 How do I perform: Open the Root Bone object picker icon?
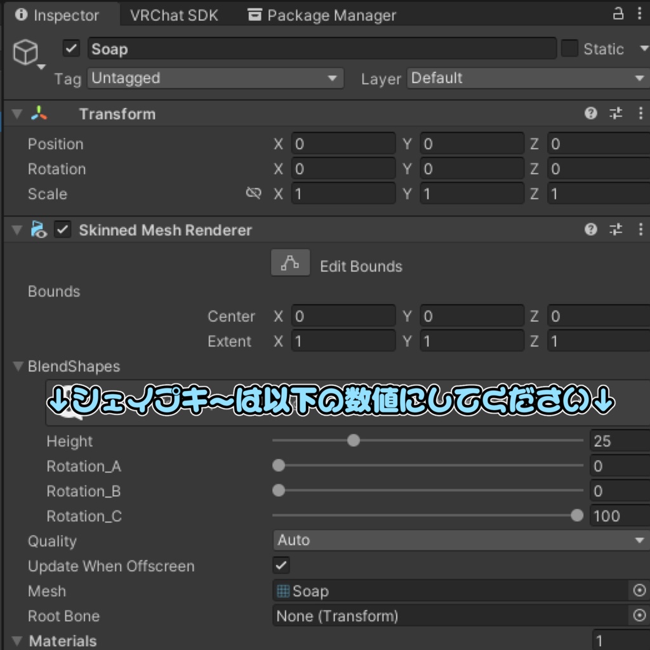[640, 615]
